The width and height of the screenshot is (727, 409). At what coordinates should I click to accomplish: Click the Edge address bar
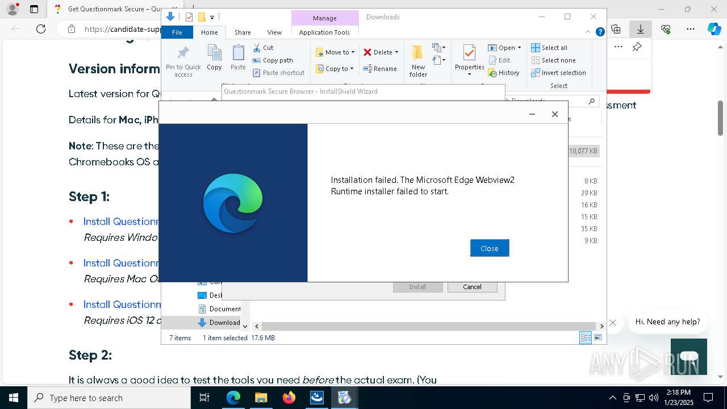[111, 29]
